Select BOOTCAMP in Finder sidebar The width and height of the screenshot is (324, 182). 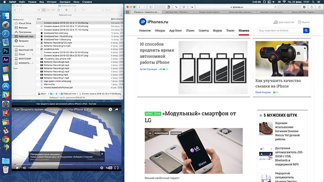(x=25, y=59)
